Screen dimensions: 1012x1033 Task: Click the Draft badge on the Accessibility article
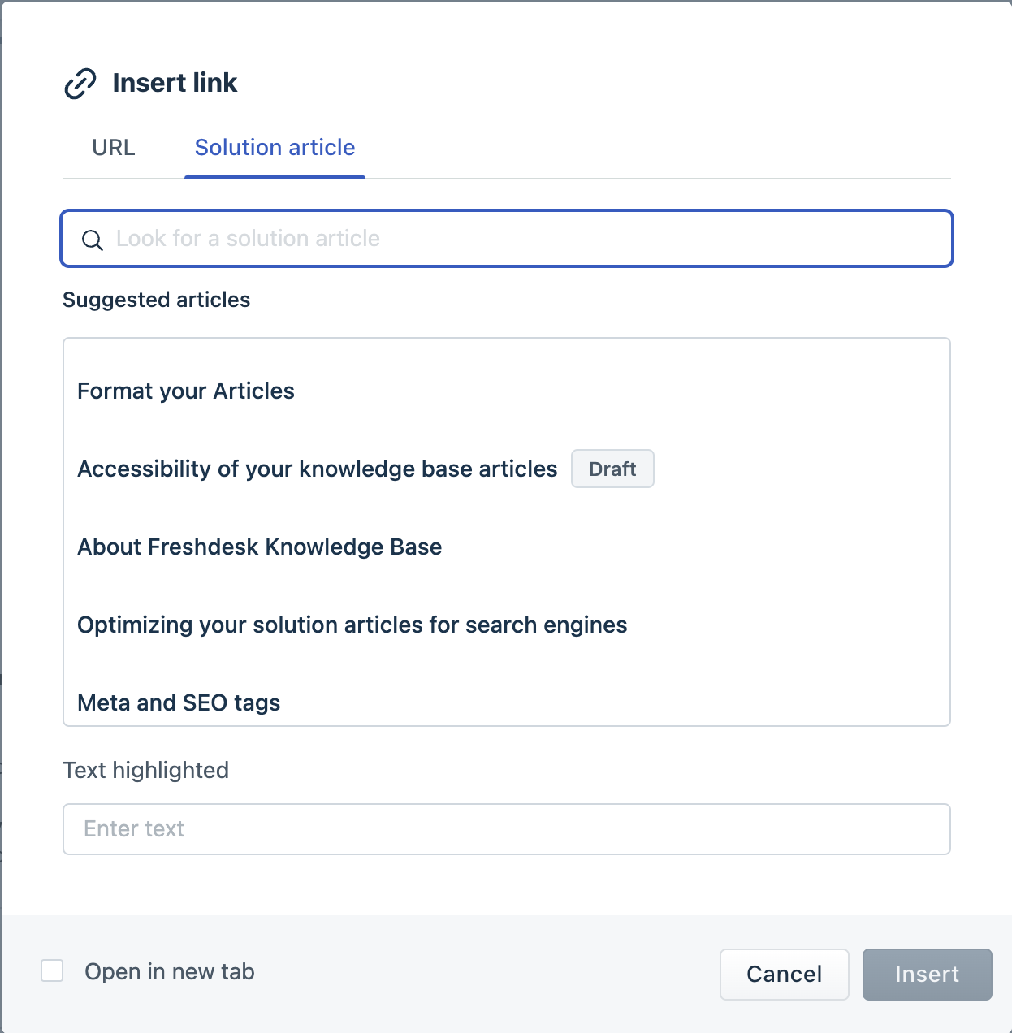(x=612, y=469)
